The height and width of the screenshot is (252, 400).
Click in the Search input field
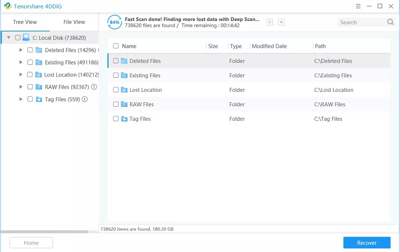pos(362,22)
